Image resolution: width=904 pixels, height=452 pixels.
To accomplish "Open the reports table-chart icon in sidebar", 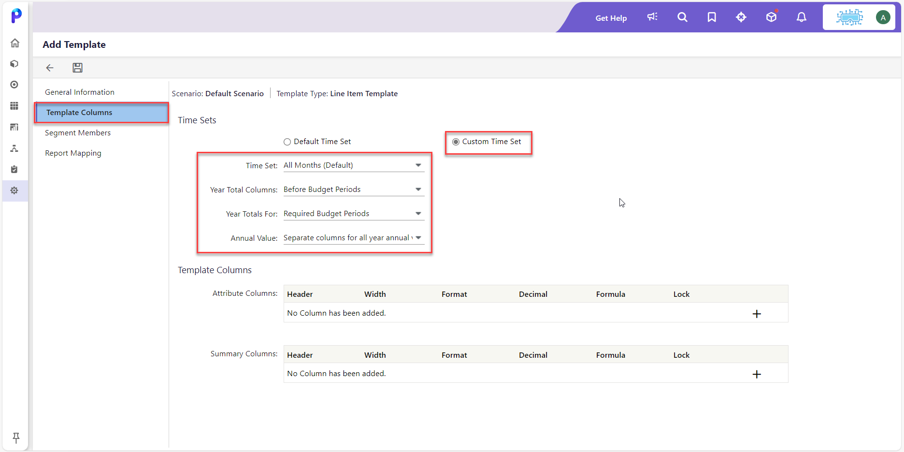I will tap(14, 127).
